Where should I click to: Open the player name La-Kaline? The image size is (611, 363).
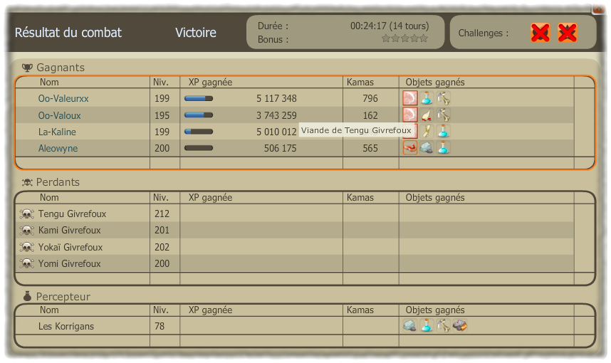[x=57, y=132]
